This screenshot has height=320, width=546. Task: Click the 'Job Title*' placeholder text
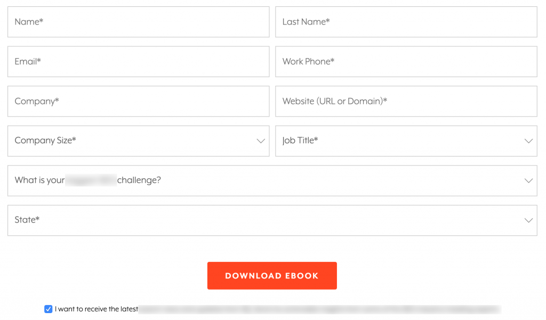[300, 141]
